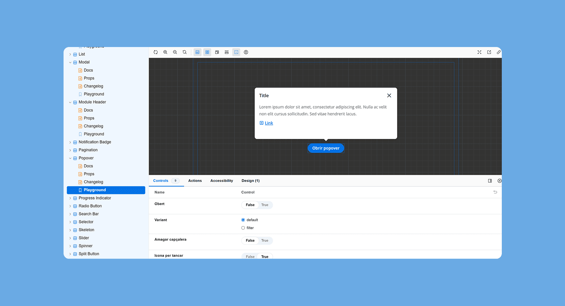Open the viewport size icon
Image resolution: width=565 pixels, height=306 pixels.
click(x=217, y=52)
